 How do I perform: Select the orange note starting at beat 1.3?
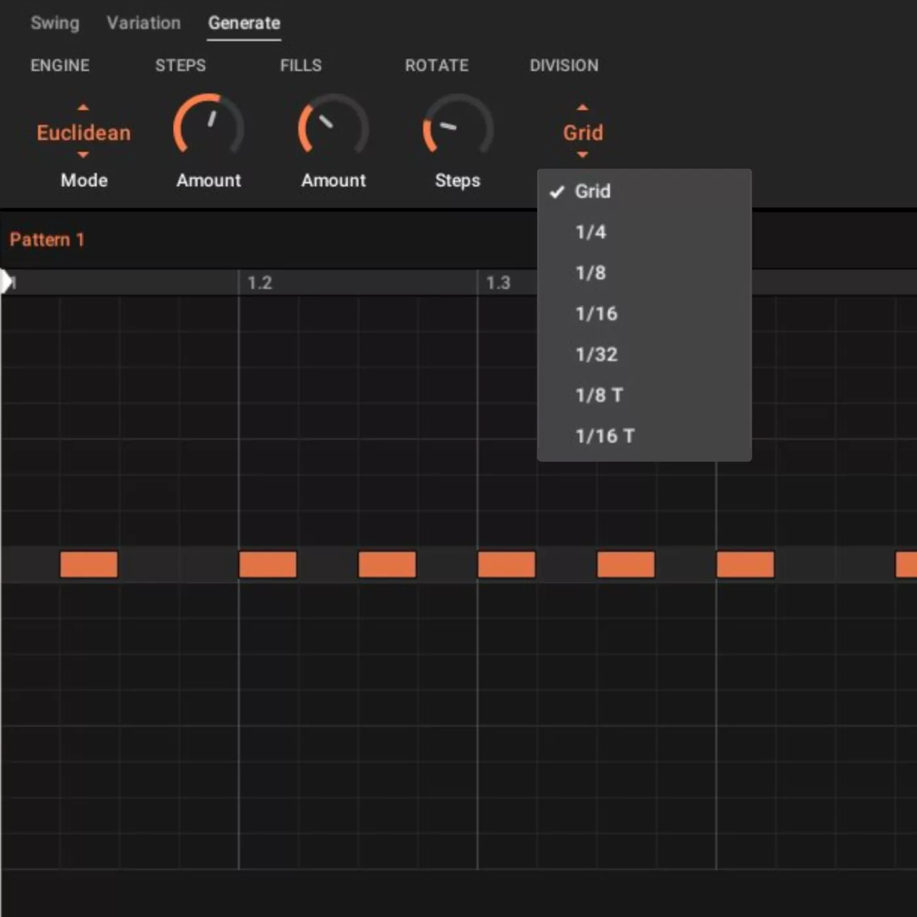[506, 564]
